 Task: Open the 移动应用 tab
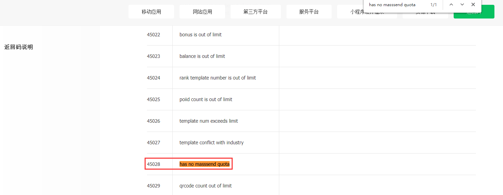coord(151,12)
